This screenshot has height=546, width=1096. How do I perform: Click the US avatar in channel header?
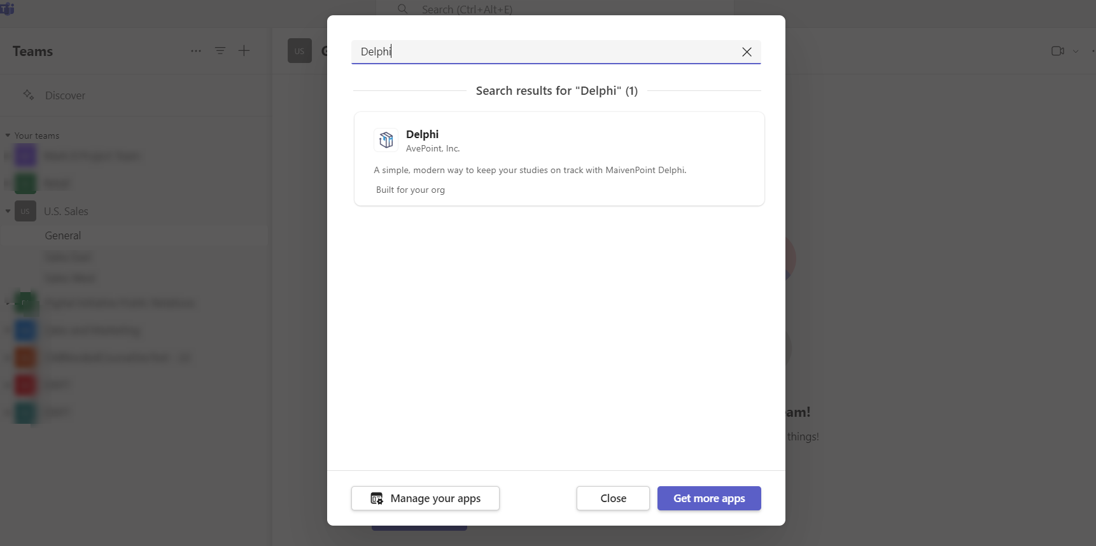coord(299,51)
